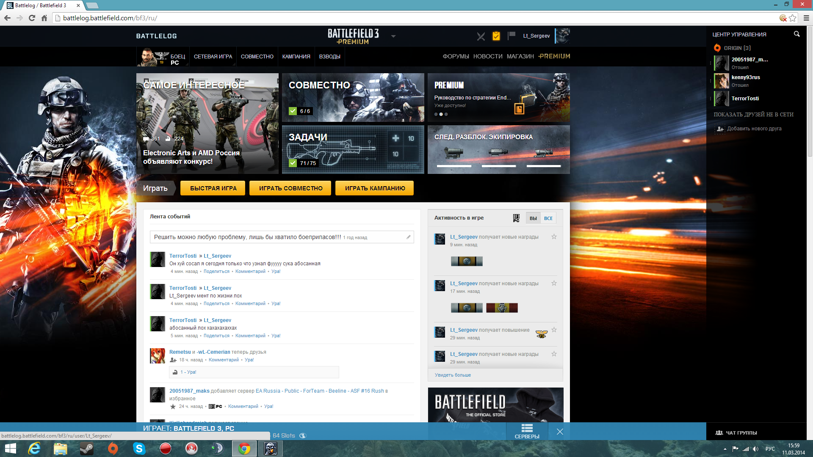Go to ФОРУМЫ
813x457 pixels.
point(456,56)
